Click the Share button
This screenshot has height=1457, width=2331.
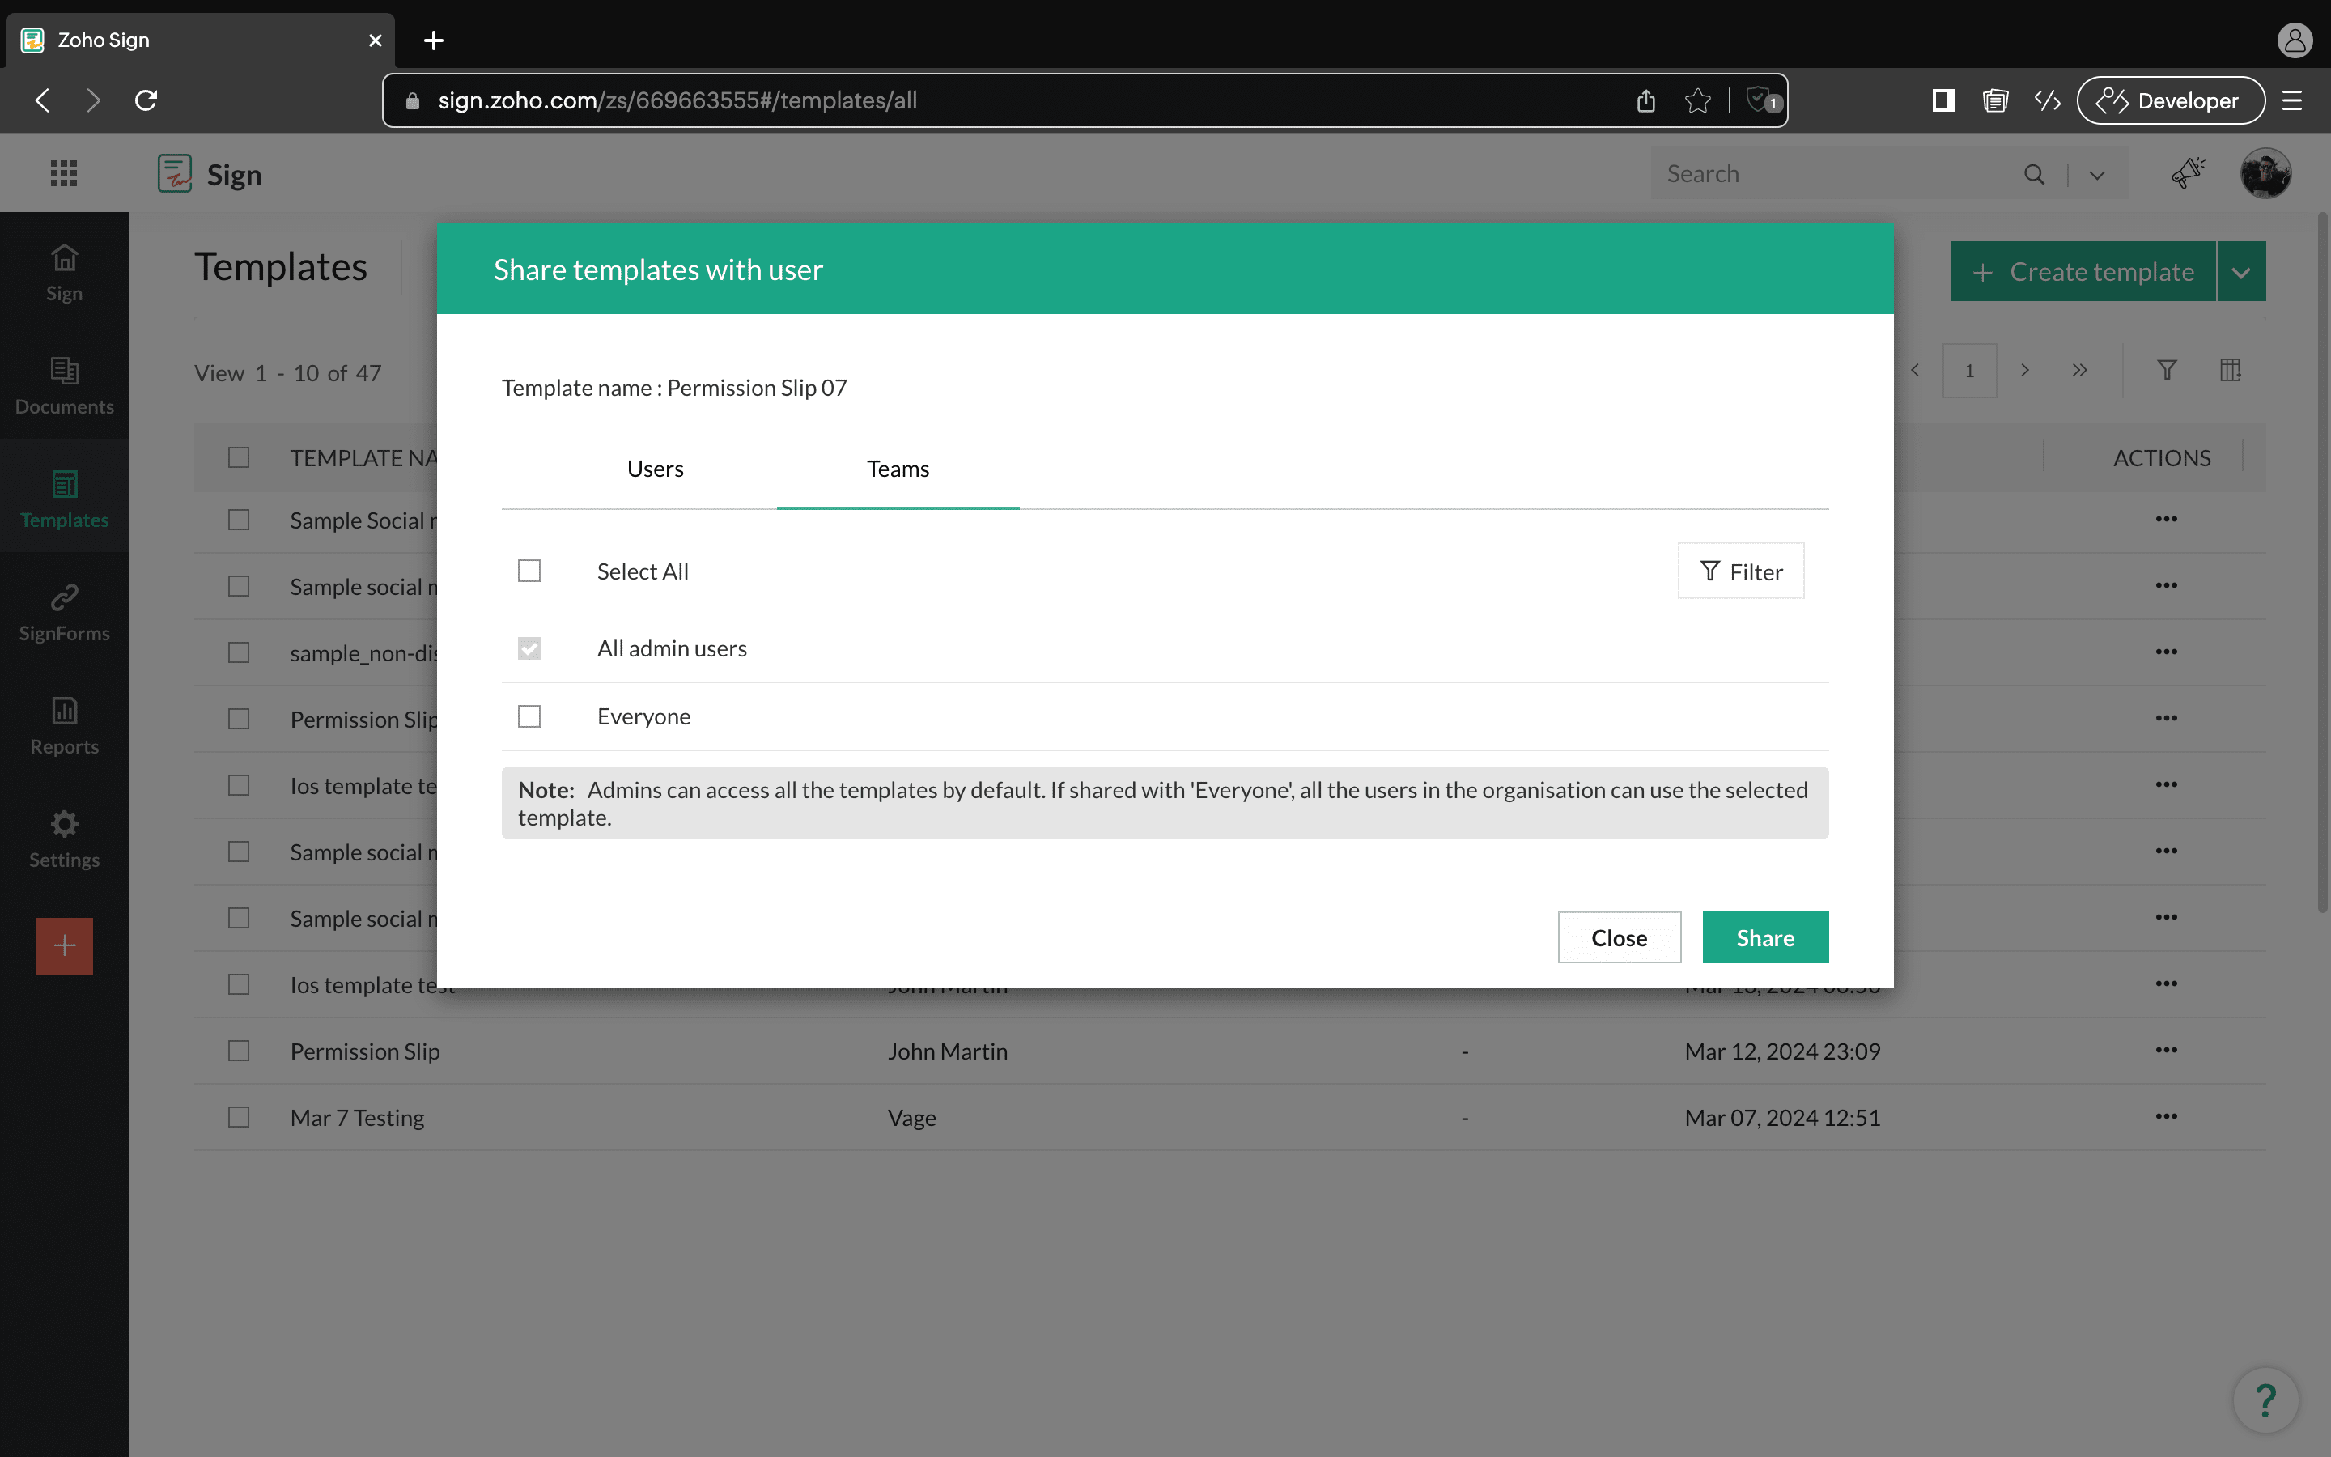1764,937
